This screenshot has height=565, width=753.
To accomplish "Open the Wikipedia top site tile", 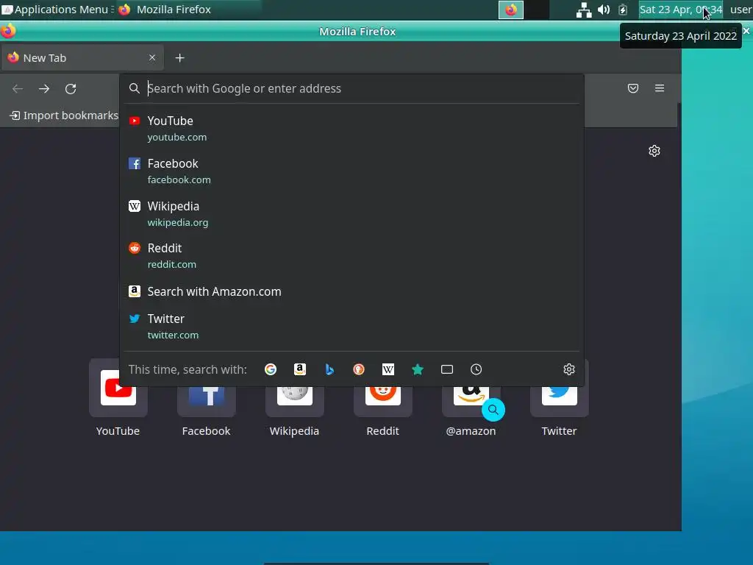I will [294, 398].
